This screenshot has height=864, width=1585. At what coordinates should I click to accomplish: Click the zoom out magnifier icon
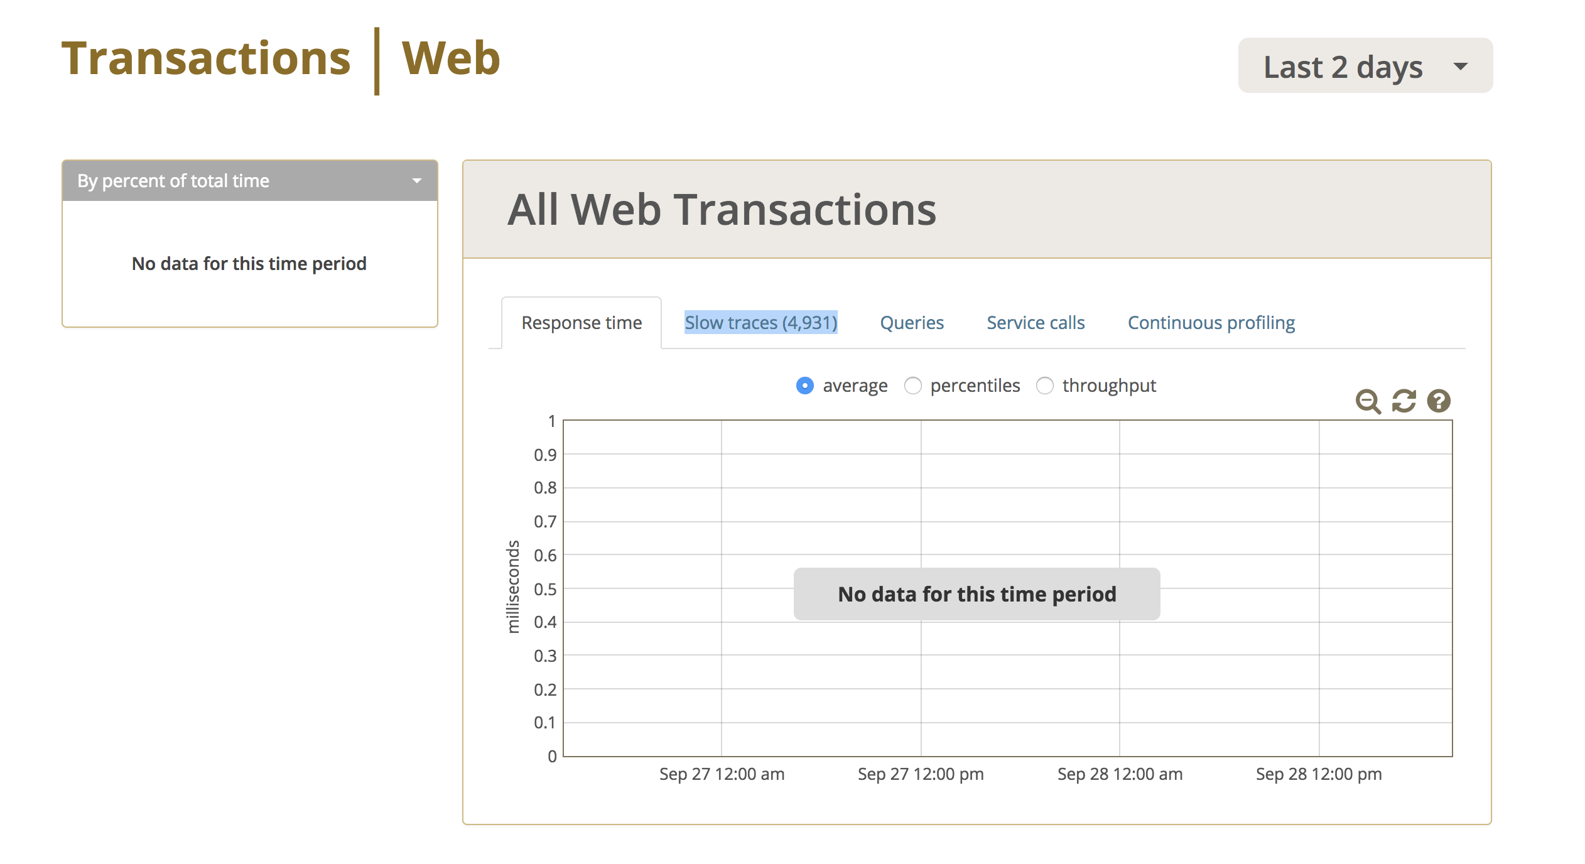click(1368, 401)
